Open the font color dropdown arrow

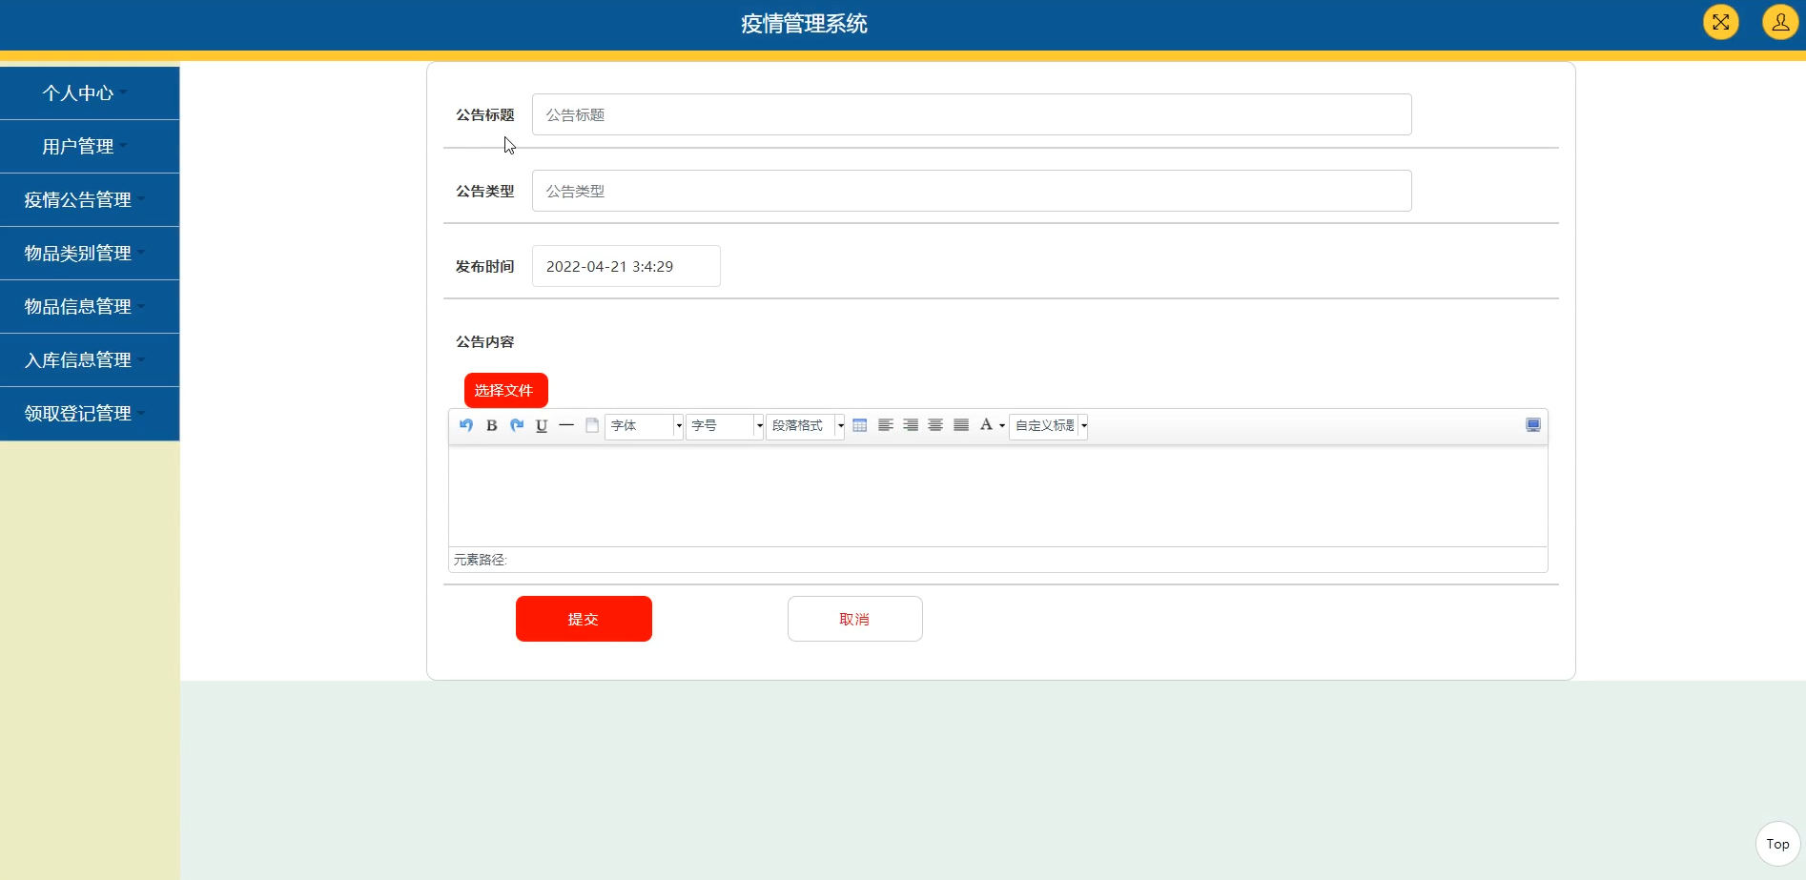pyautogui.click(x=1002, y=426)
